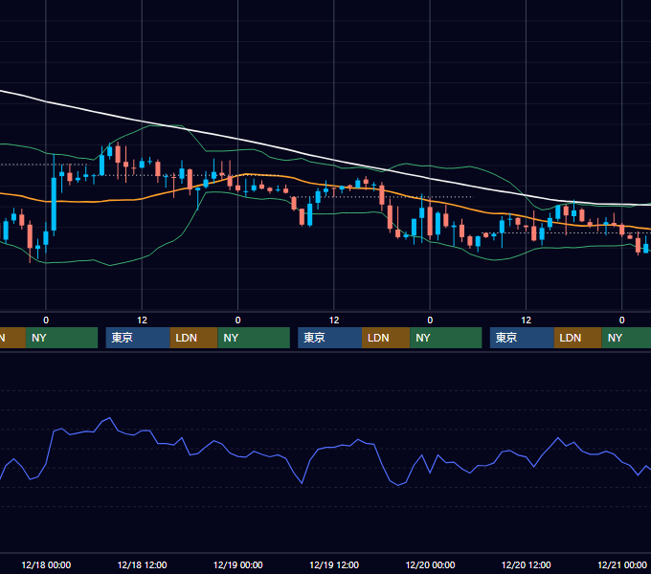This screenshot has height=574, width=651.
Task: Click the 東京 session bar on 12/19
Action: pos(329,338)
